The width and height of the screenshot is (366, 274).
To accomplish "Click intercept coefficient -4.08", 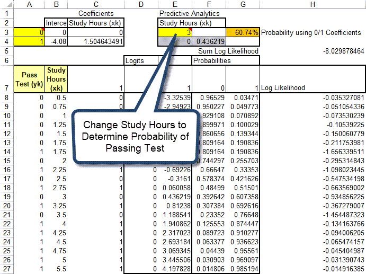I will (56, 41).
